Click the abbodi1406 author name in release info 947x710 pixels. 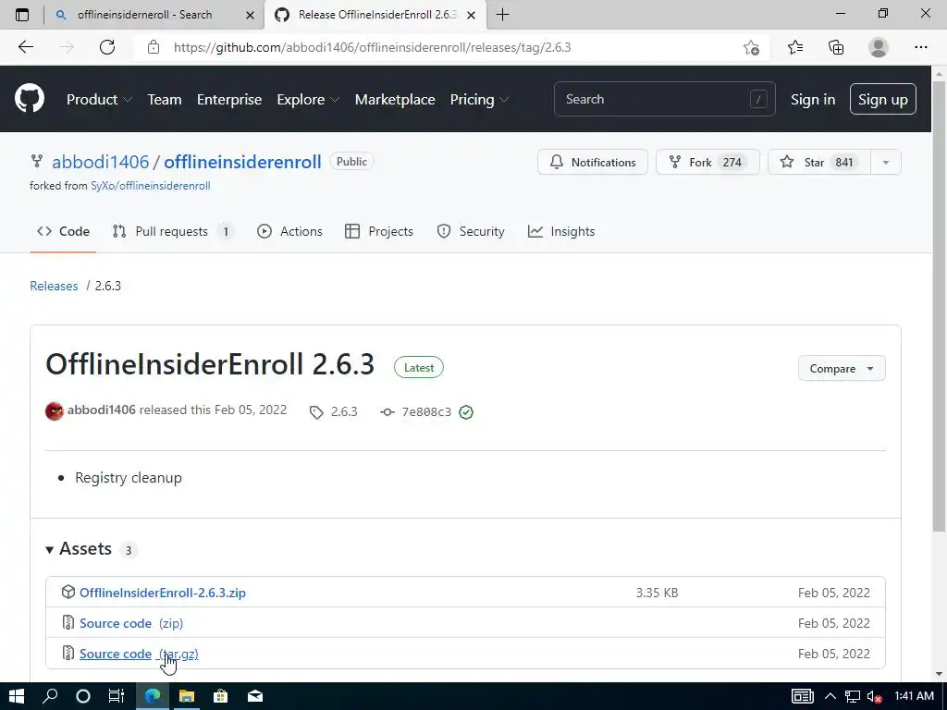102,410
